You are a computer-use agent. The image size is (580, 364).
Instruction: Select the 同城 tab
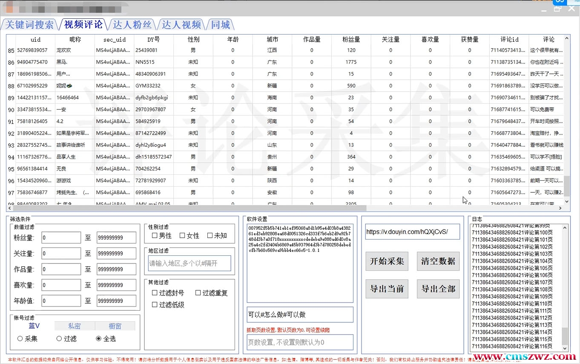221,25
